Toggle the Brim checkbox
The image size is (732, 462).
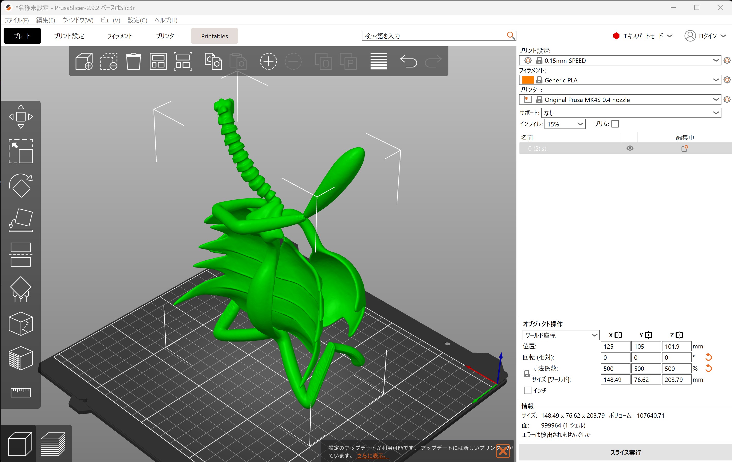(x=615, y=124)
